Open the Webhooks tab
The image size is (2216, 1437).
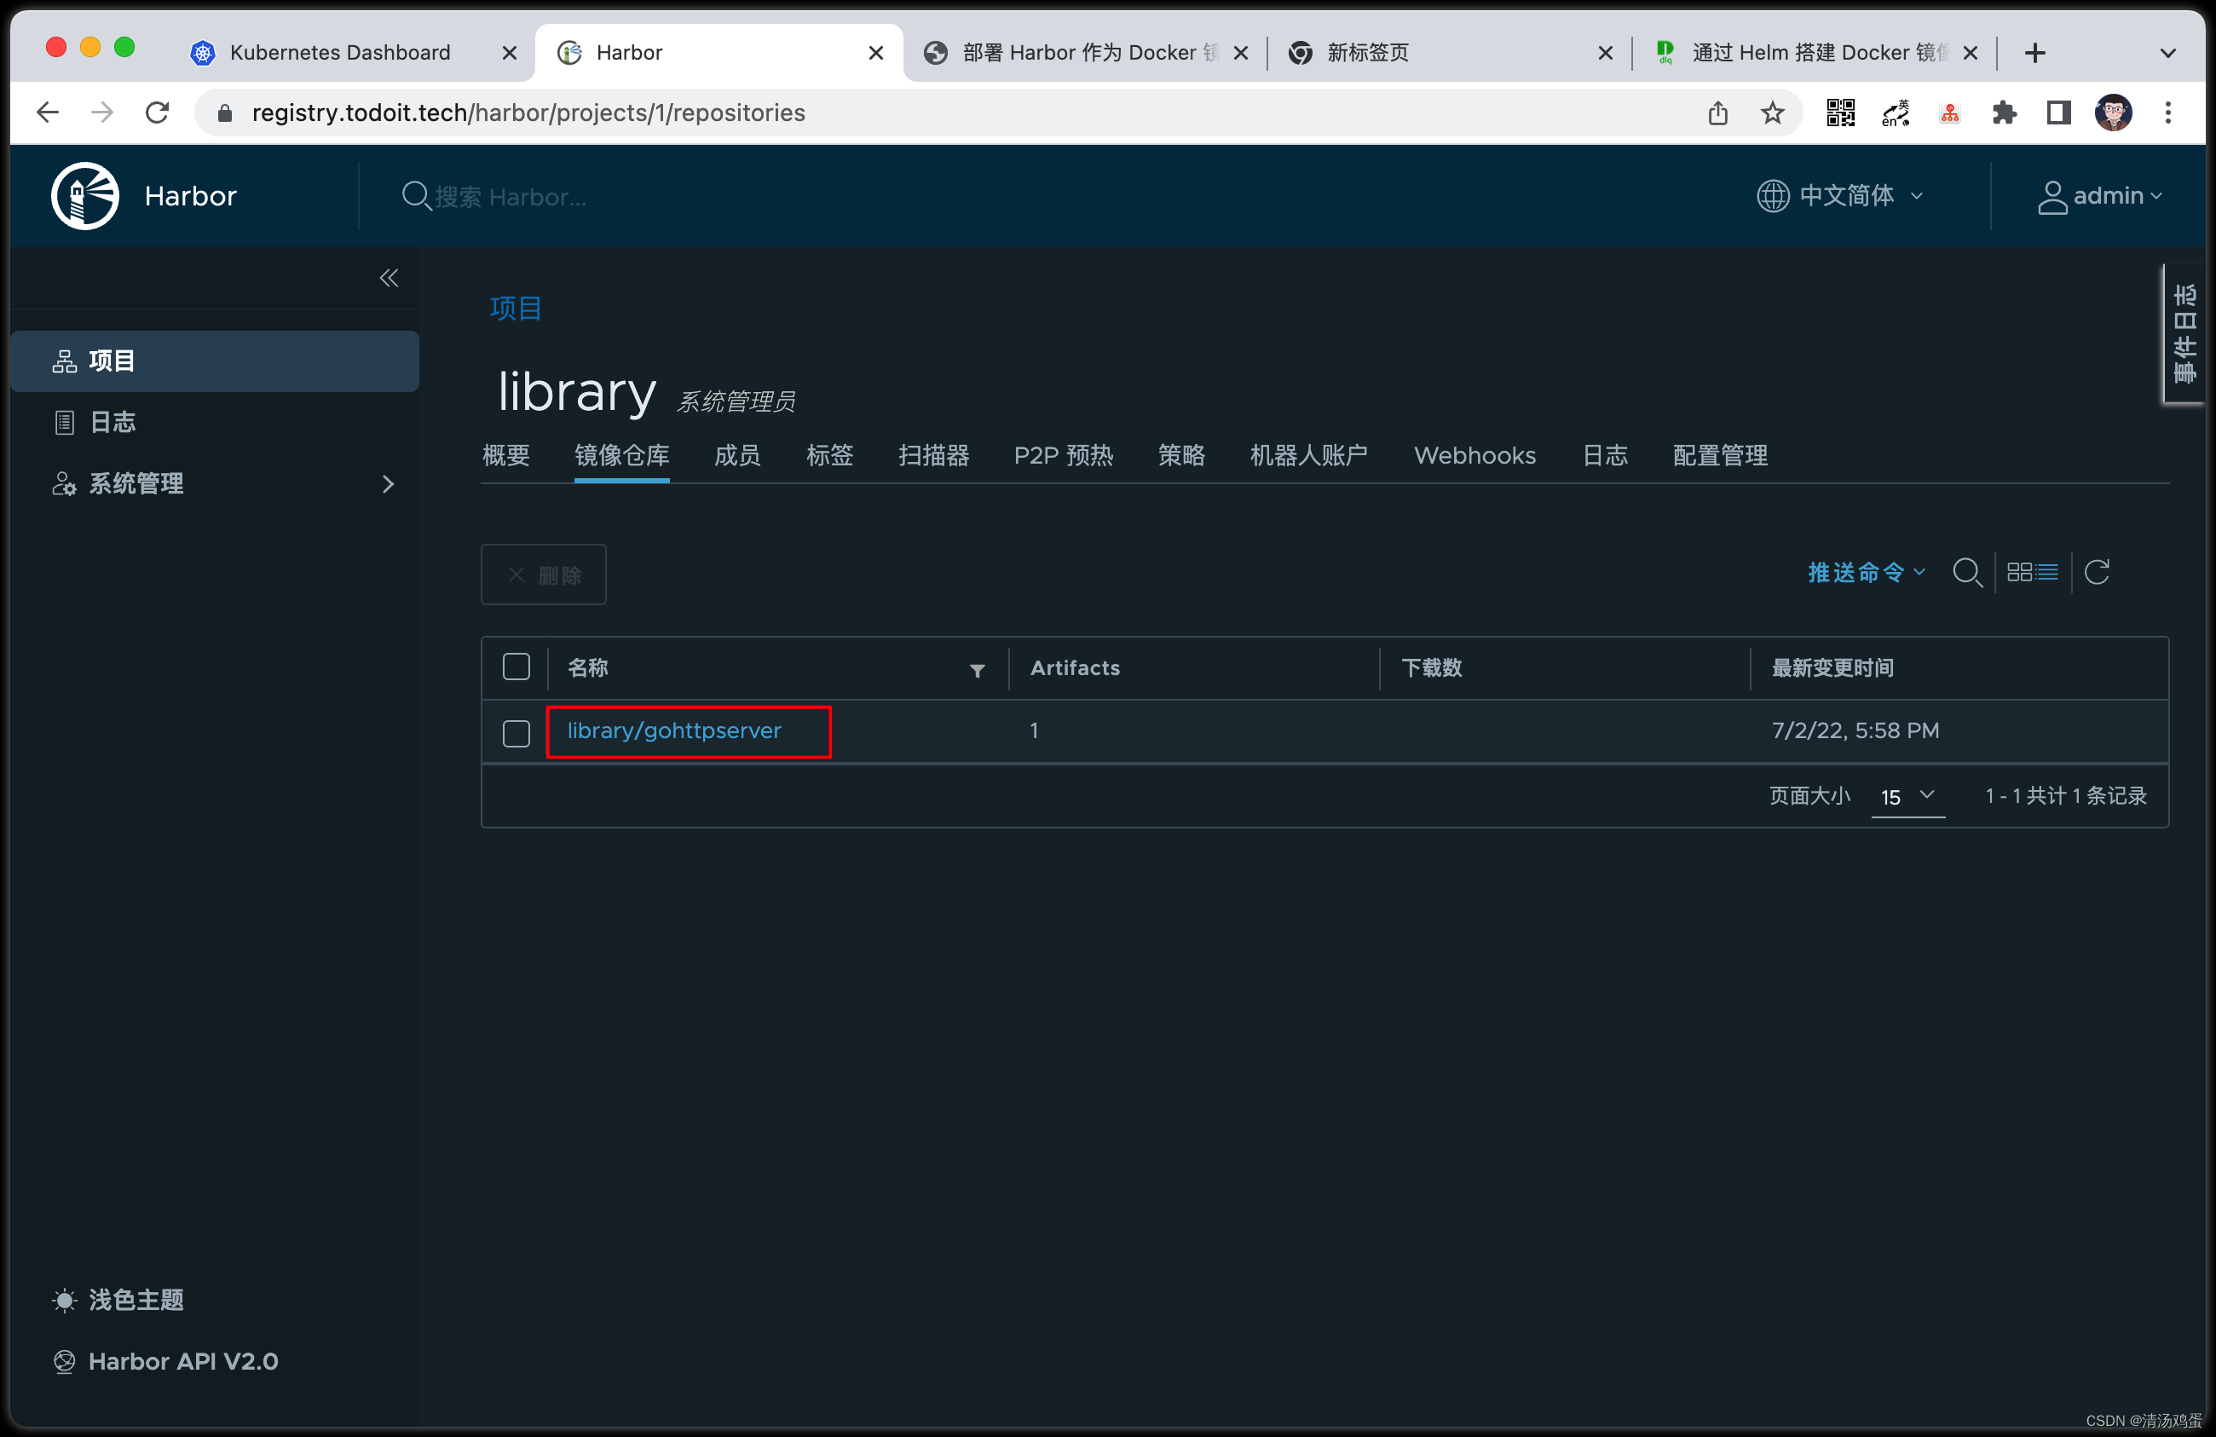1474,455
